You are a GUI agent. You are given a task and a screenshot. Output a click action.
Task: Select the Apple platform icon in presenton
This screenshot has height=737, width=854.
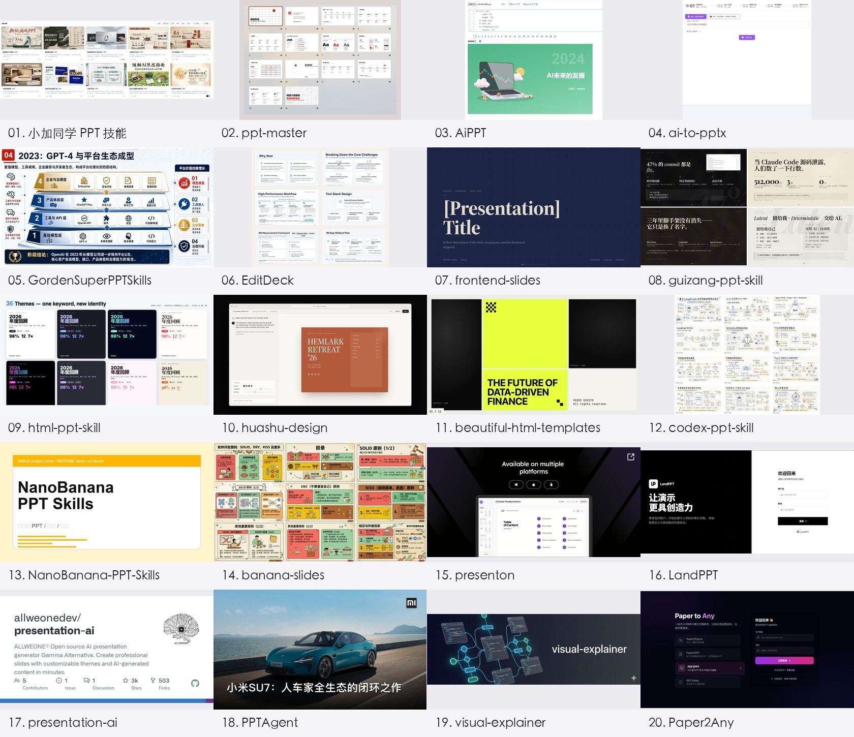534,484
